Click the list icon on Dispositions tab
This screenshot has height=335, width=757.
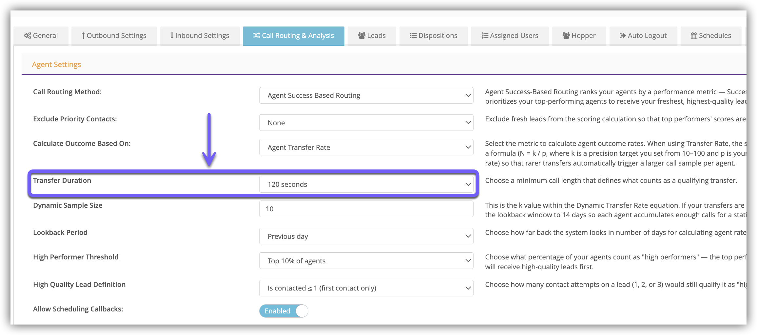click(413, 35)
